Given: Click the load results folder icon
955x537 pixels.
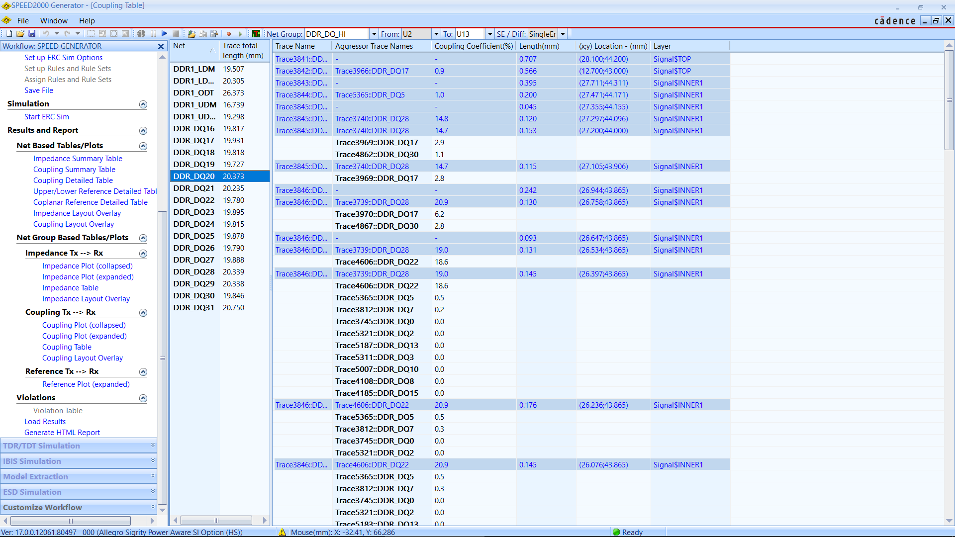Looking at the screenshot, I should click(x=191, y=34).
